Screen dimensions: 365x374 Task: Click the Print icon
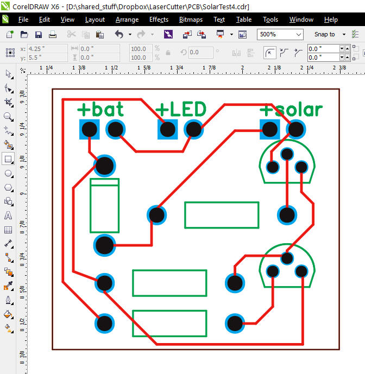[53, 34]
